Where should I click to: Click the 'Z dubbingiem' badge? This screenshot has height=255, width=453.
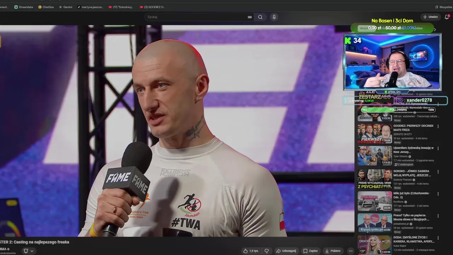coord(403,165)
